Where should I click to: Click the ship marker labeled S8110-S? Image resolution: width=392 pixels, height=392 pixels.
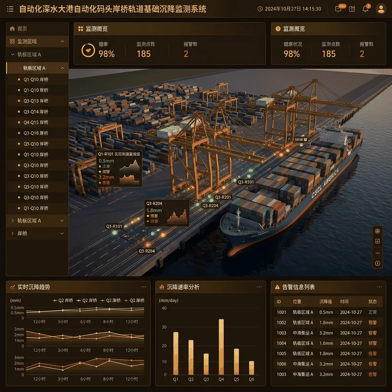[301, 145]
